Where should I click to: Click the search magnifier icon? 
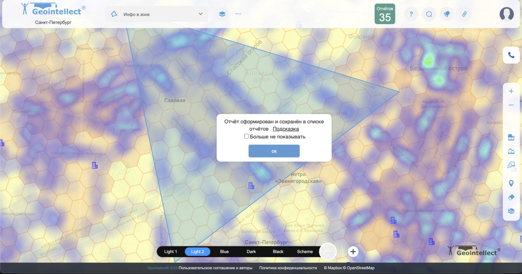click(x=429, y=14)
